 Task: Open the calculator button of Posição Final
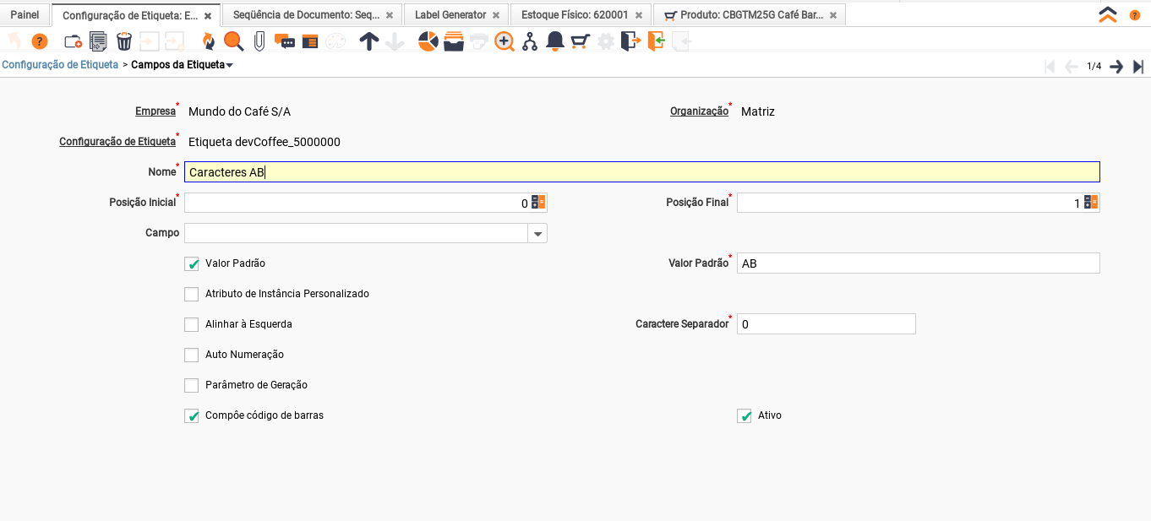tap(1091, 203)
